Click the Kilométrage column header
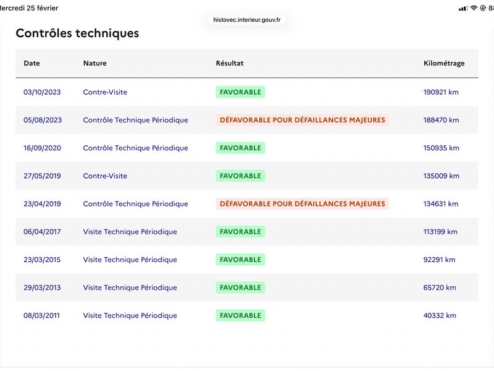Screen dimensions: 494x371 [443, 64]
